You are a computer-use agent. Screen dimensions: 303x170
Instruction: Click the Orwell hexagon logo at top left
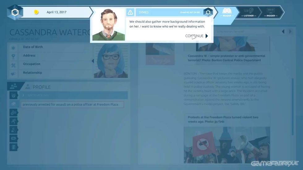tap(15, 12)
